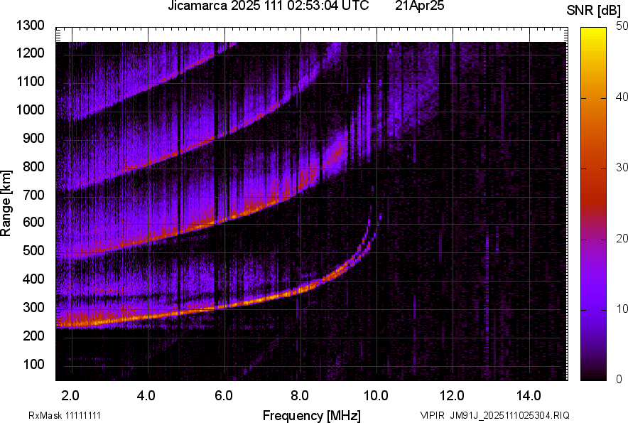The width and height of the screenshot is (628, 423).
Task: Click the 30 tick label on the colorbar
Action: (x=622, y=168)
